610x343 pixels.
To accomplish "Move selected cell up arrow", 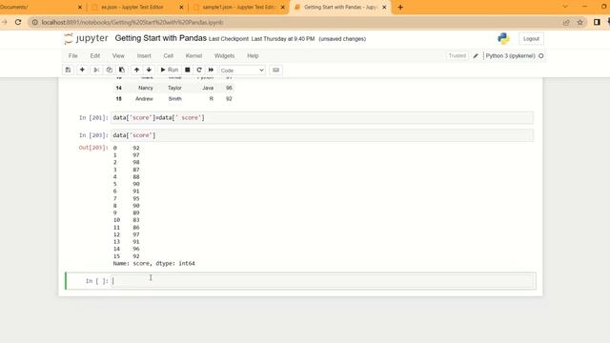I will coord(136,70).
